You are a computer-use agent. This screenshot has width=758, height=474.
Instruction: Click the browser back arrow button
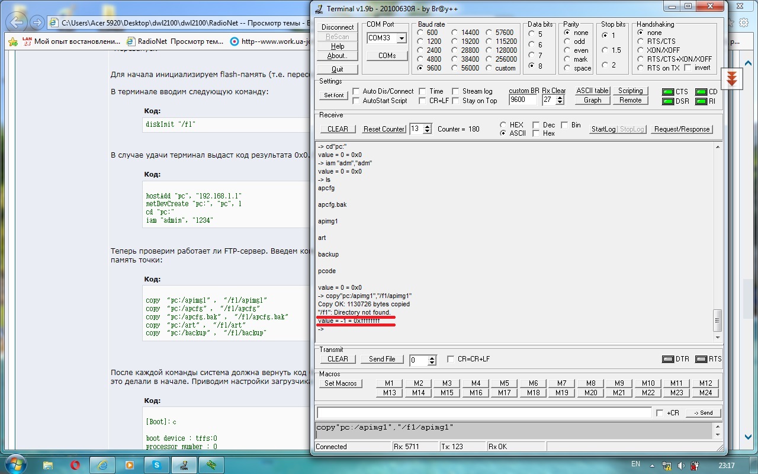pos(18,23)
